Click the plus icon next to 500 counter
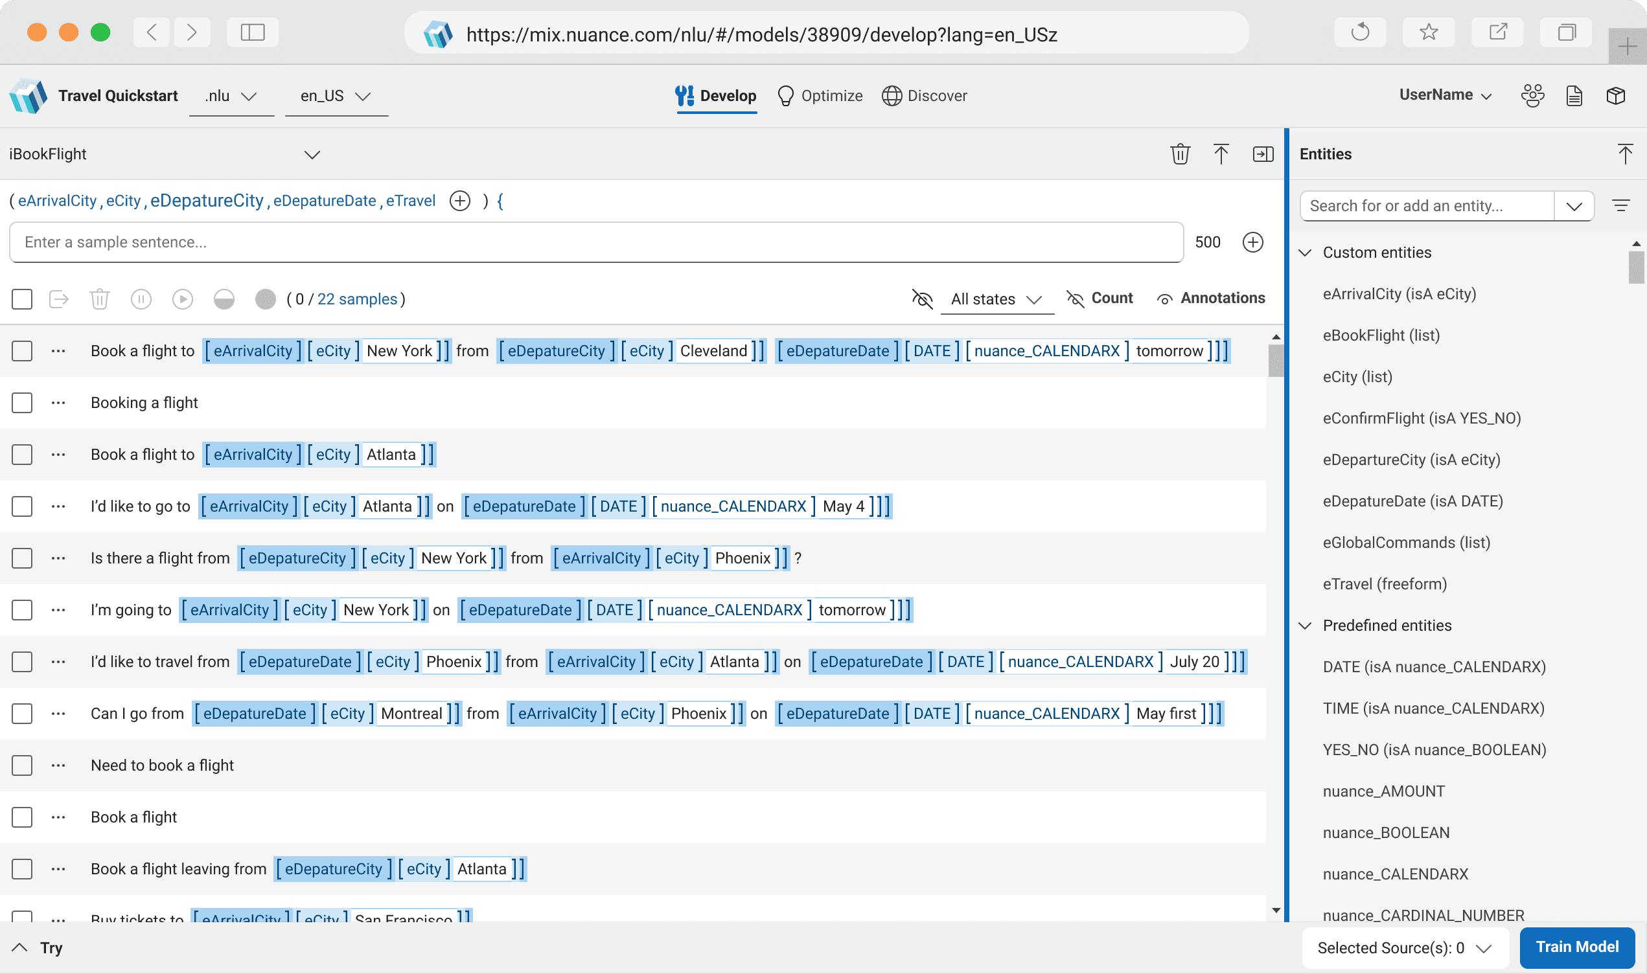The image size is (1647, 974). pyautogui.click(x=1252, y=242)
